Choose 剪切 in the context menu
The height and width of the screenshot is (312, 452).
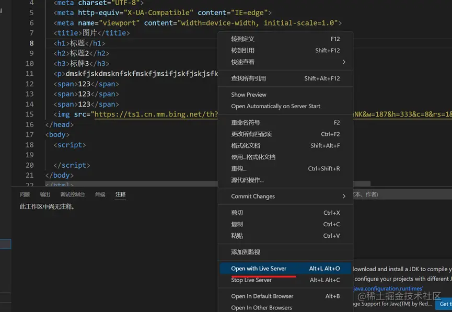[x=285, y=213]
